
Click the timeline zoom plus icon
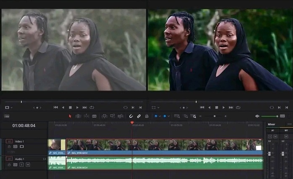pos(225,116)
